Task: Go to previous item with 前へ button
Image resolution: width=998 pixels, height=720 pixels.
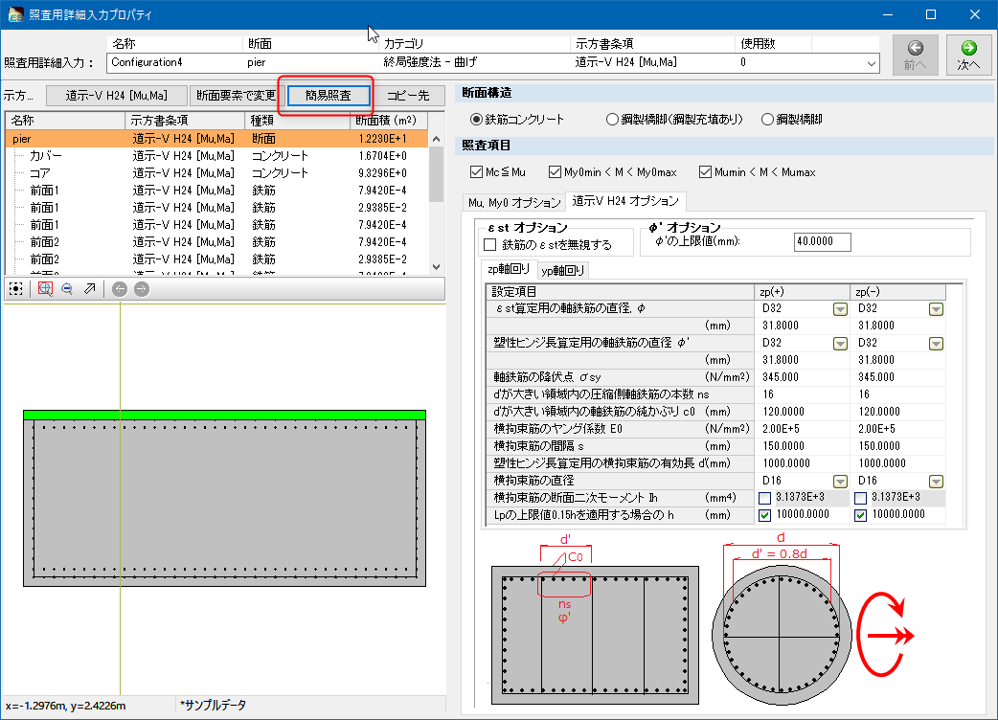Action: pyautogui.click(x=915, y=56)
